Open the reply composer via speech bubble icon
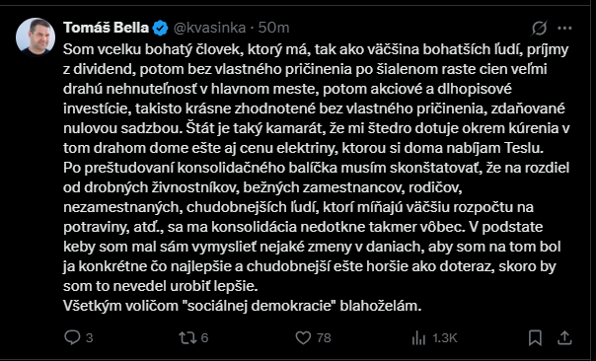This screenshot has width=596, height=361. coord(72,337)
